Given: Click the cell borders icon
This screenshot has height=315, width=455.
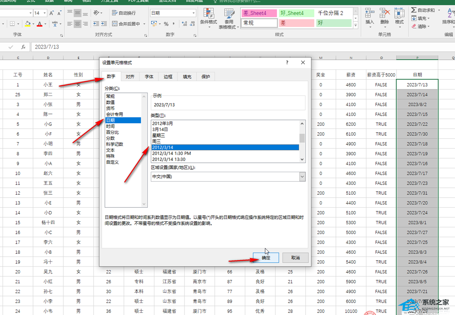Looking at the screenshot, I should tap(12, 24).
